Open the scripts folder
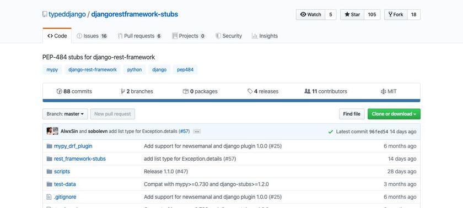 click(x=62, y=172)
